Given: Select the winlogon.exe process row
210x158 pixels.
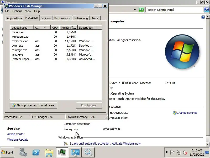Looking at the screenshot, I should coord(56,37).
